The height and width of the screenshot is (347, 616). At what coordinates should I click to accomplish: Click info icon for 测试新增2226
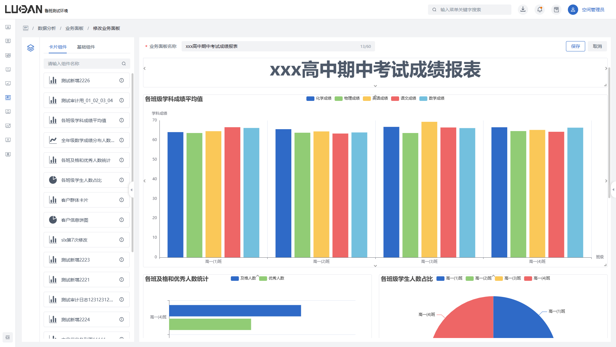point(122,80)
